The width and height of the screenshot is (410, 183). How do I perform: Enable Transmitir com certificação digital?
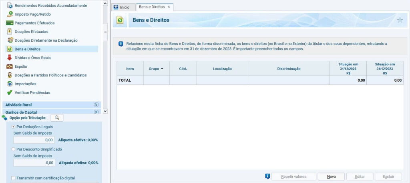14,178
